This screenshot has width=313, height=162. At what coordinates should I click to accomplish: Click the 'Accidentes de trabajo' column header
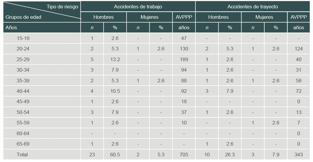point(138,7)
